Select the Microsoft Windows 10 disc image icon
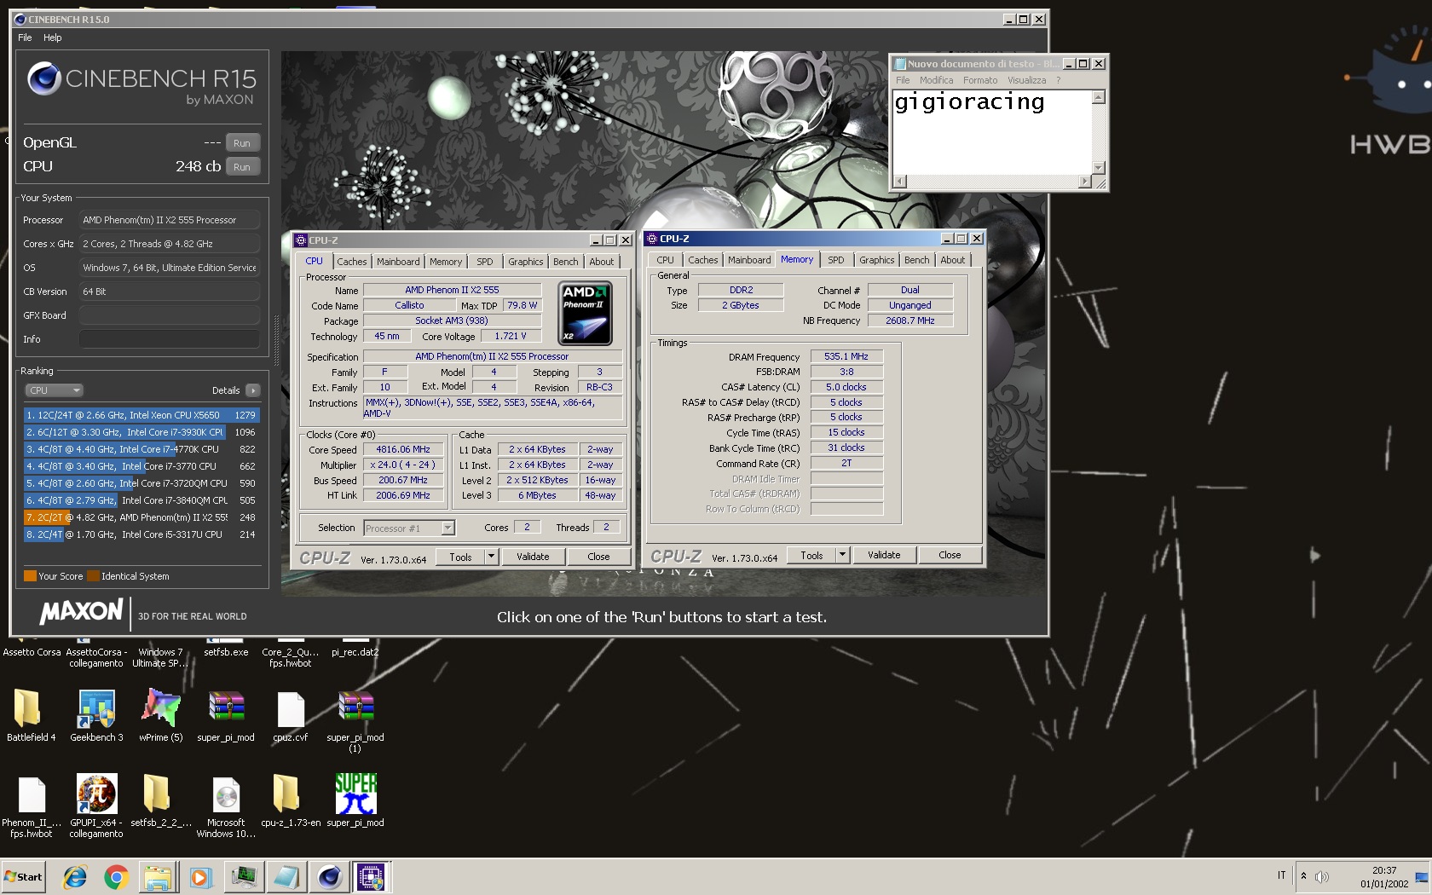Viewport: 1432px width, 895px height. coord(226,805)
